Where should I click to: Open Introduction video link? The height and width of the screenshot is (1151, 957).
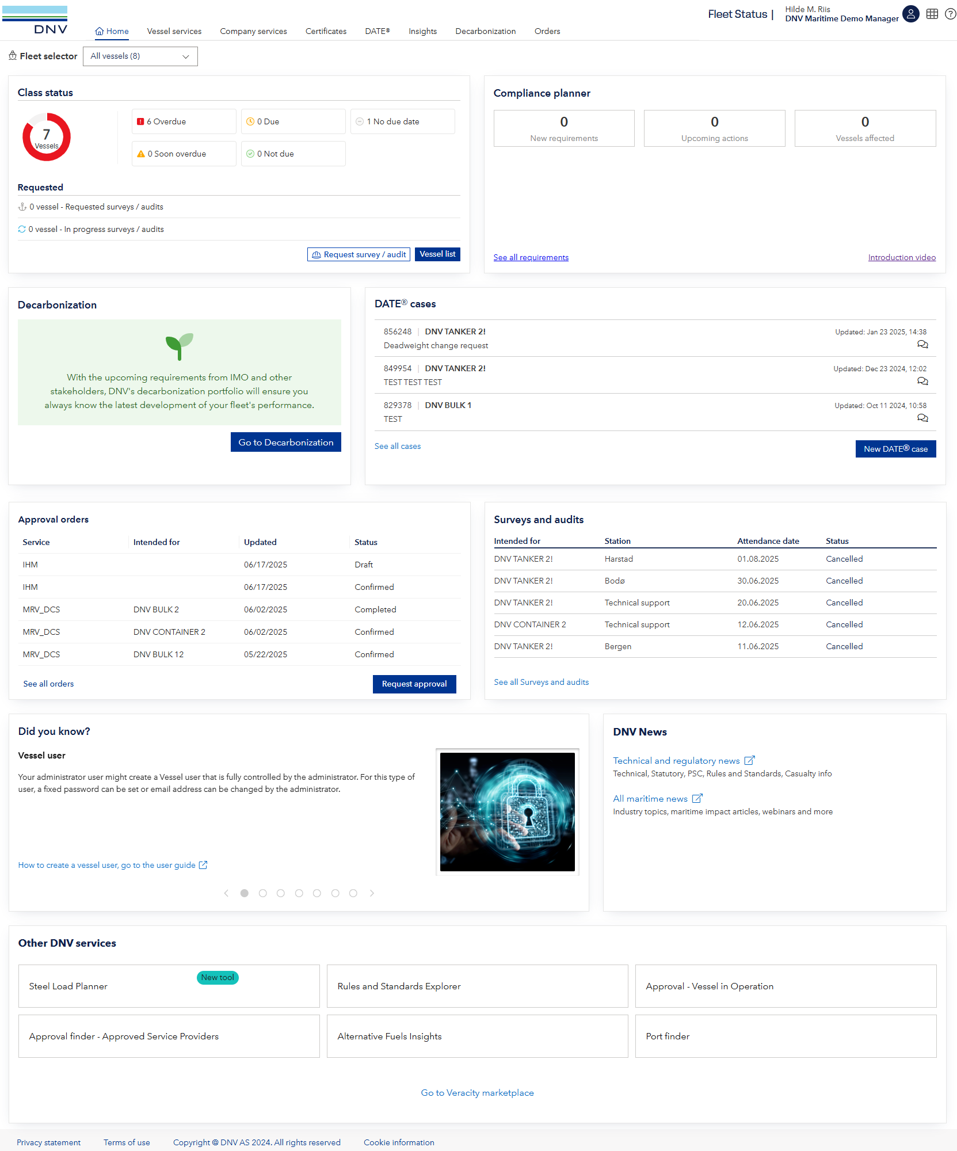click(902, 257)
